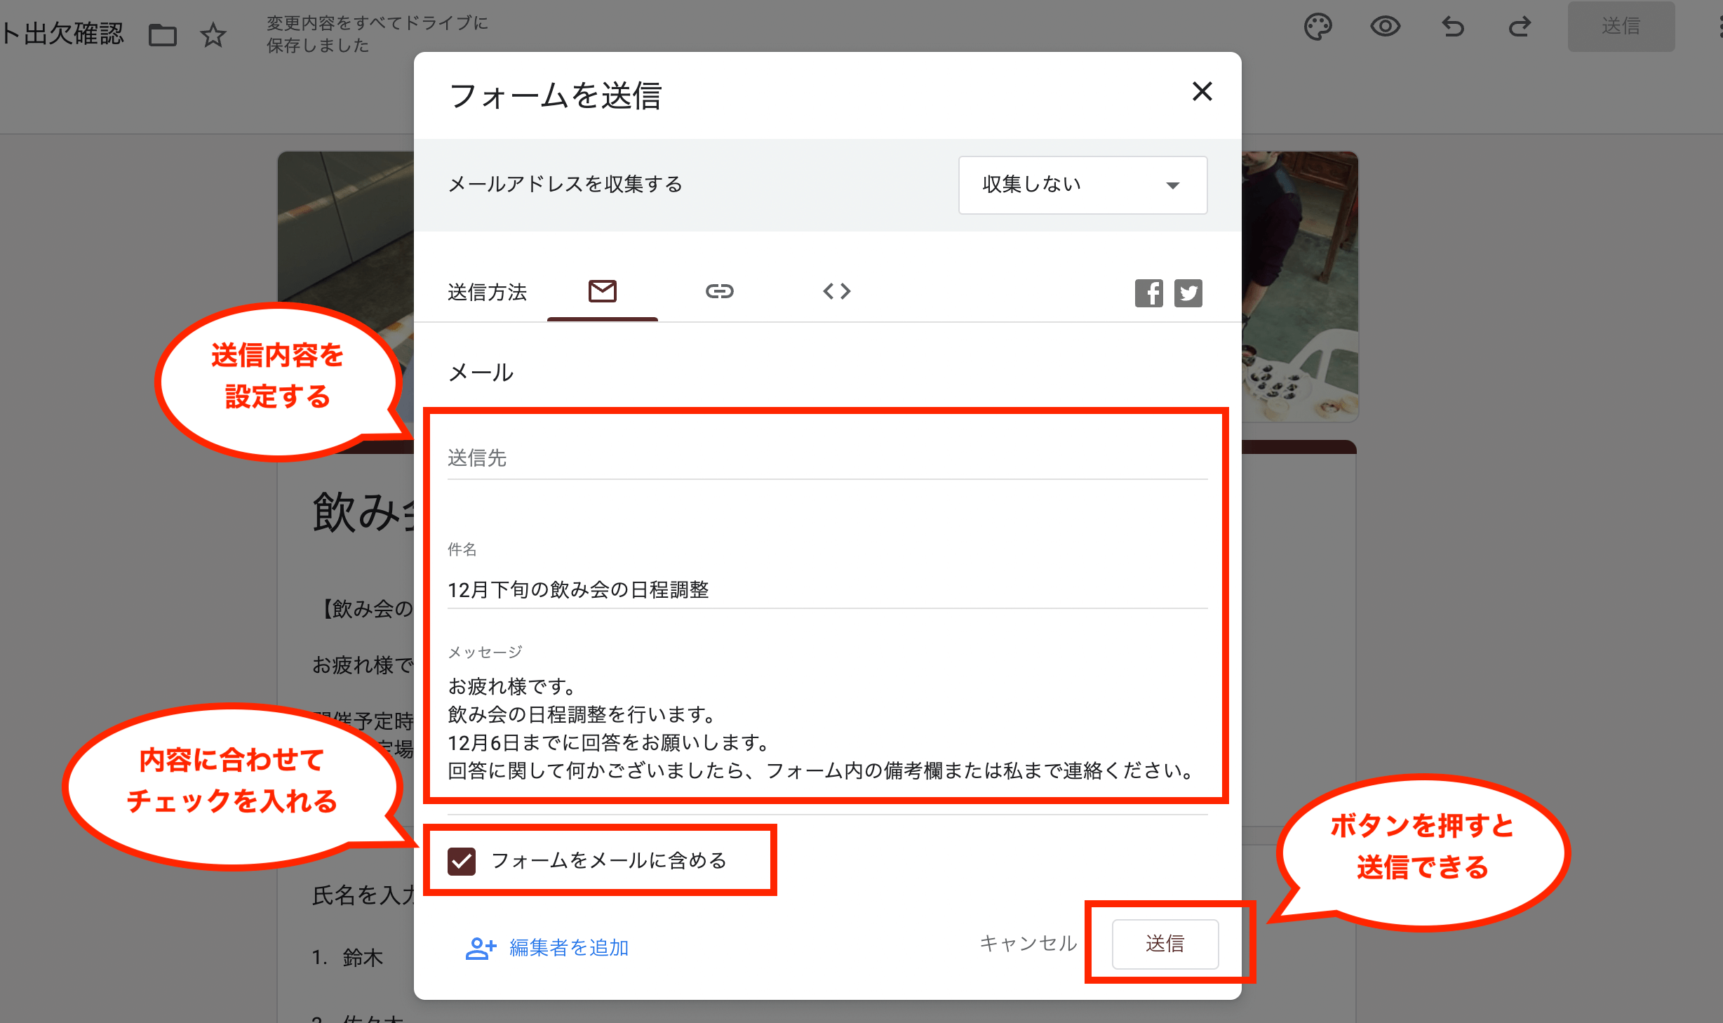This screenshot has height=1023, width=1723.
Task: Toggle the include form in email checkbox
Action: [462, 861]
